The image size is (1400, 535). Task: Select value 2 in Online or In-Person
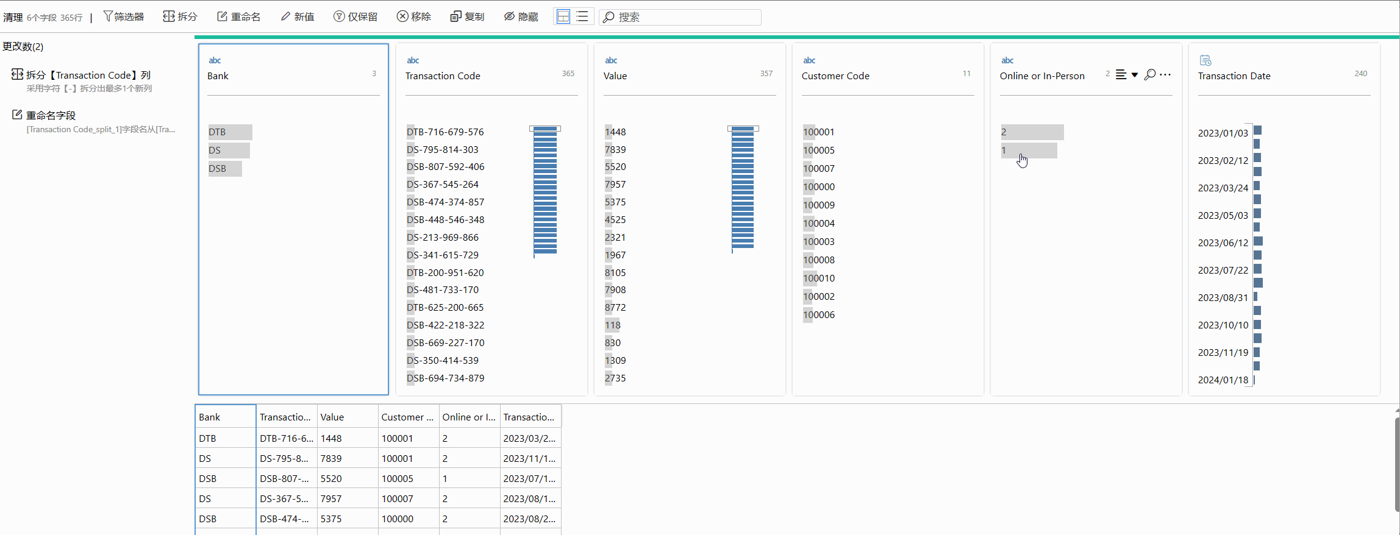coord(1032,132)
